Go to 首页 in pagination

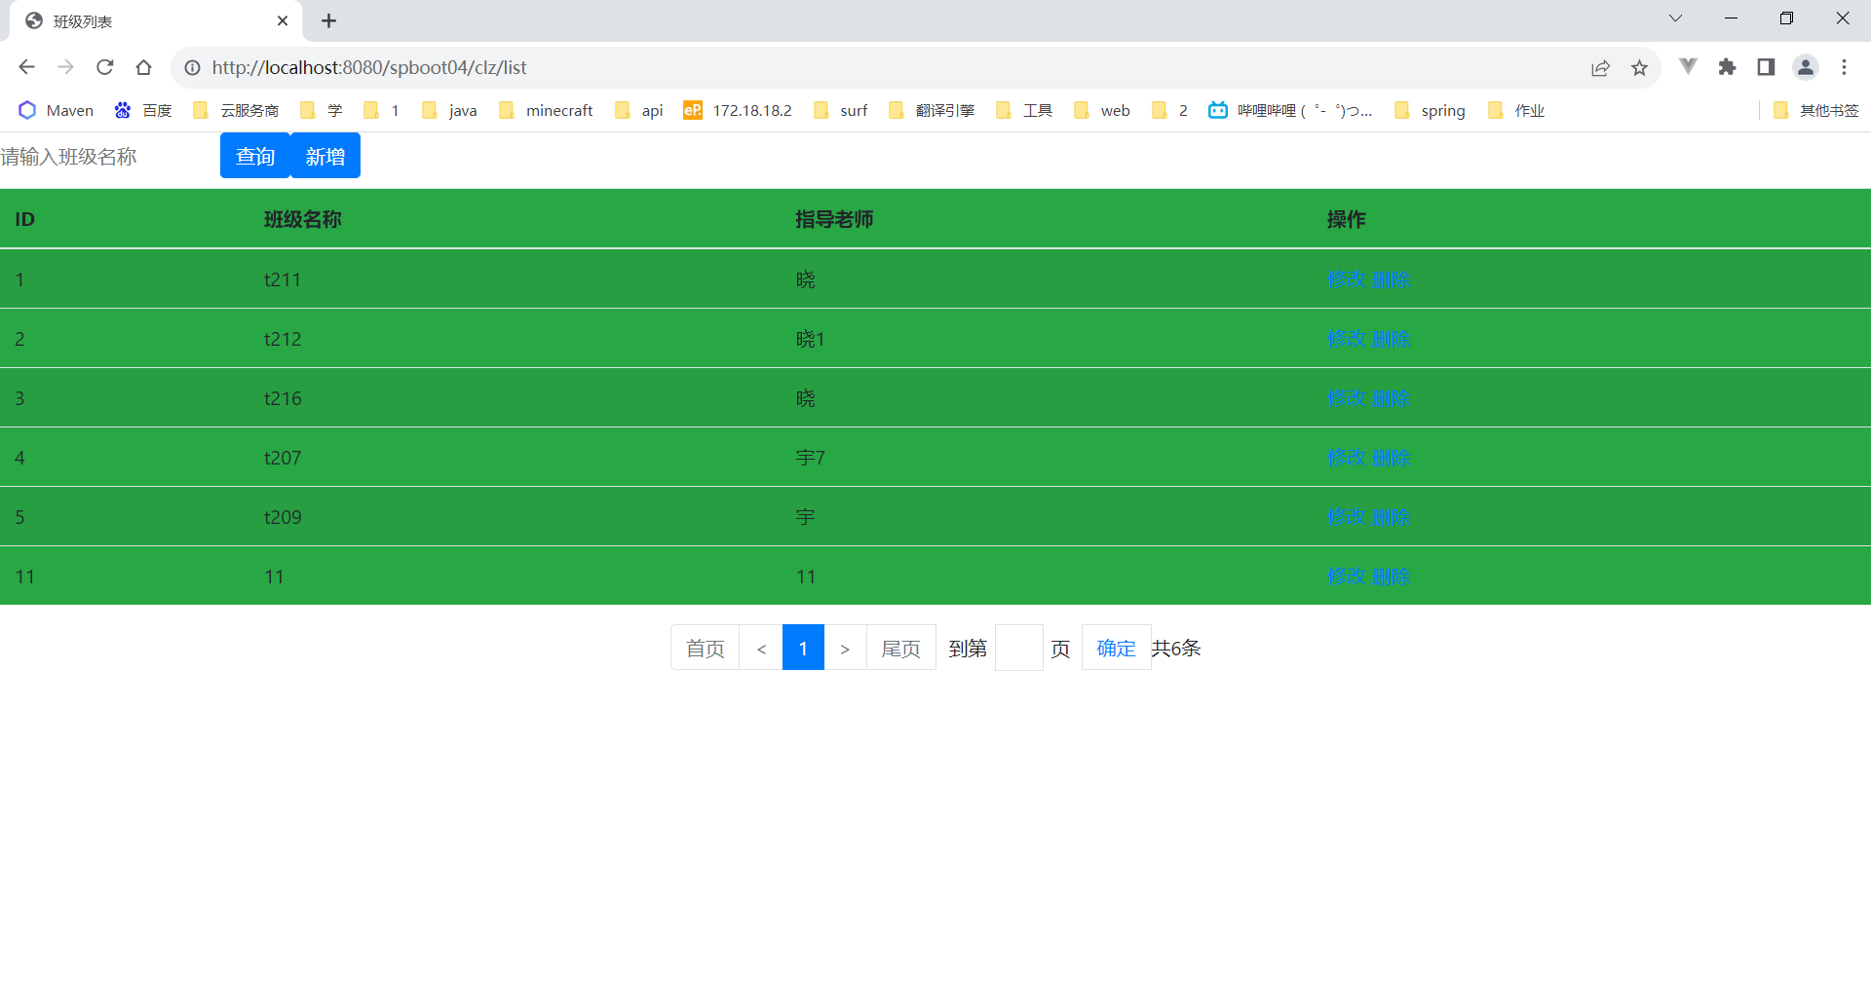[706, 648]
